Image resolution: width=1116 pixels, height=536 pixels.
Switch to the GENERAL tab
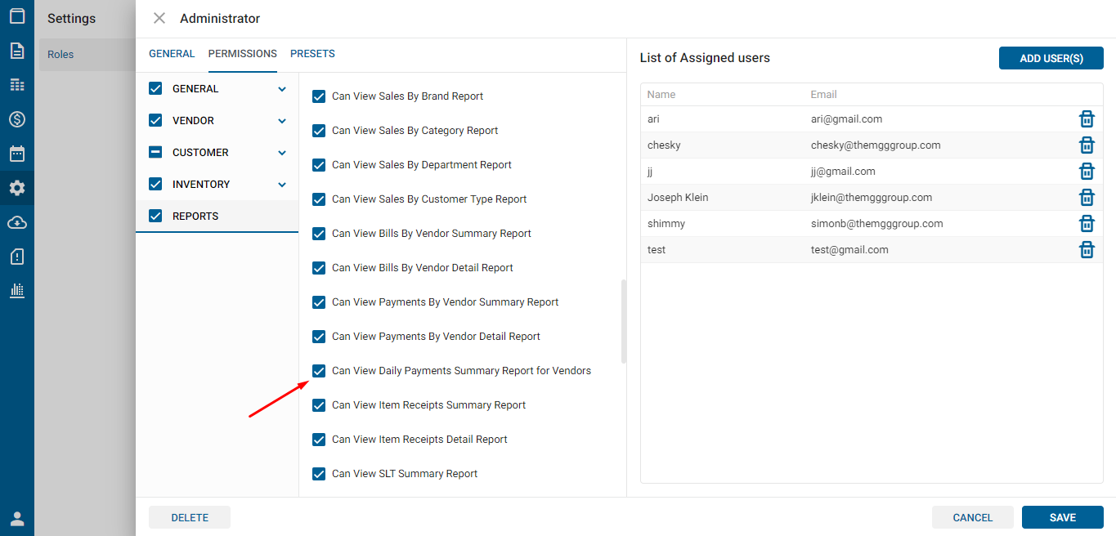pos(172,54)
